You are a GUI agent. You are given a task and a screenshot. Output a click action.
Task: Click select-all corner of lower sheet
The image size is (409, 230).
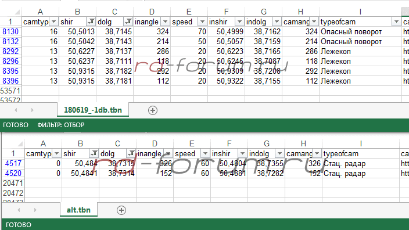point(20,143)
